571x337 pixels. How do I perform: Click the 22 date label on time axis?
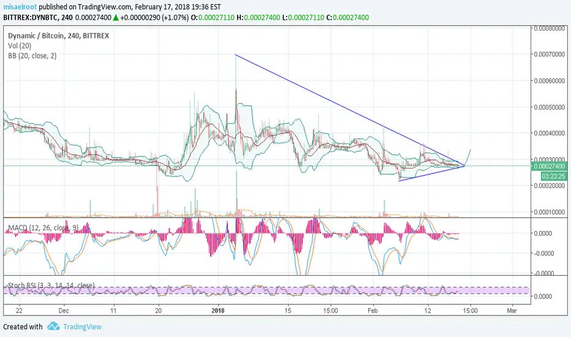pyautogui.click(x=19, y=311)
